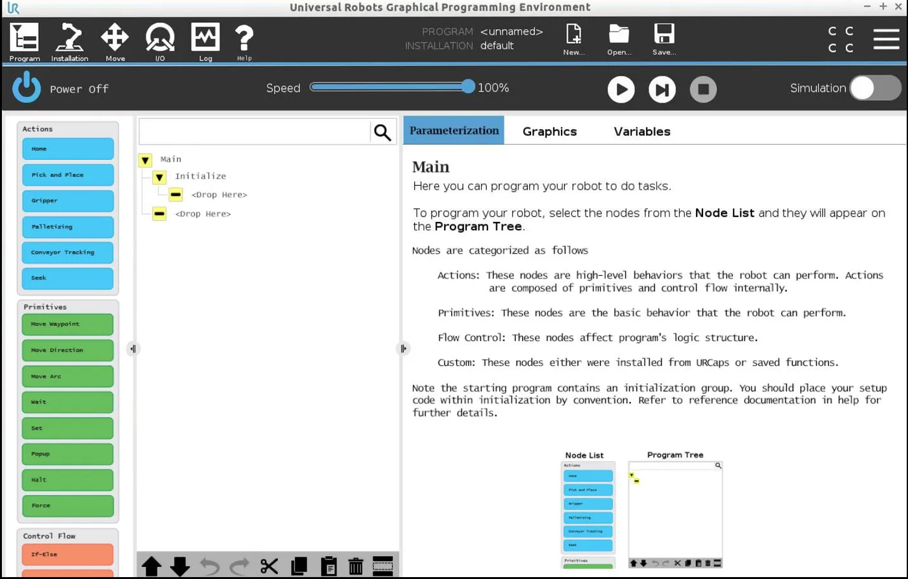Click the search magnifier icon
This screenshot has height=579, width=908.
click(382, 132)
